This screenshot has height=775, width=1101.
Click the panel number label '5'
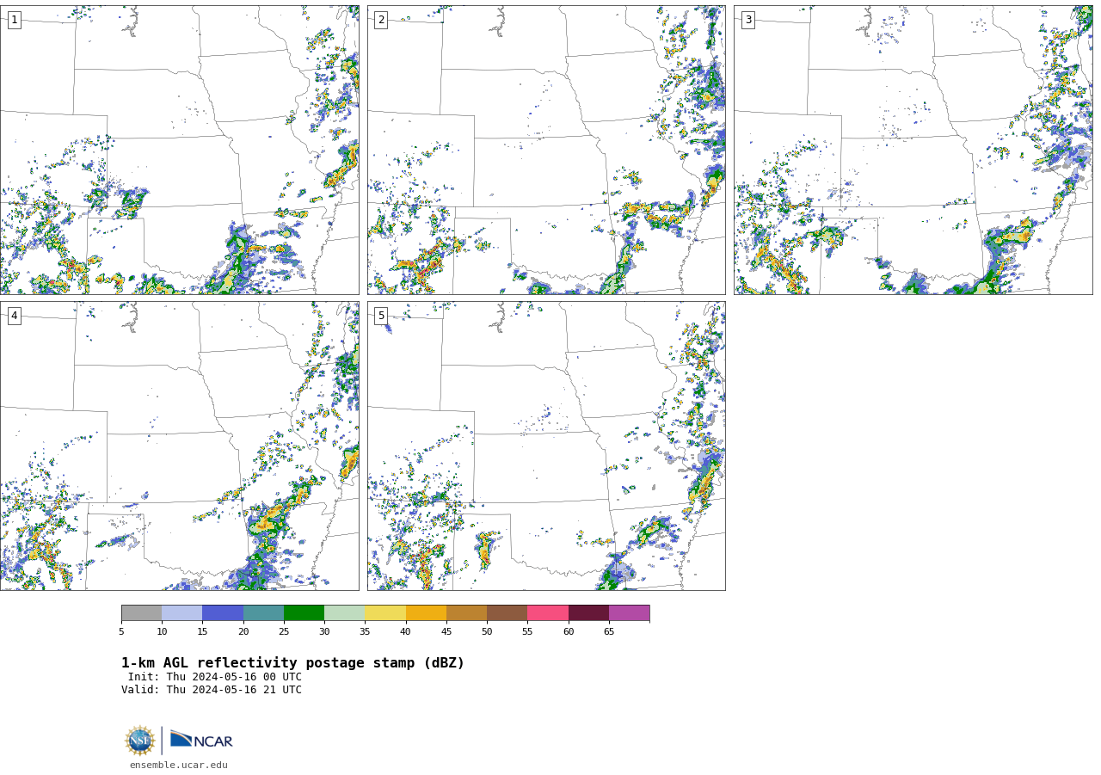pyautogui.click(x=381, y=316)
